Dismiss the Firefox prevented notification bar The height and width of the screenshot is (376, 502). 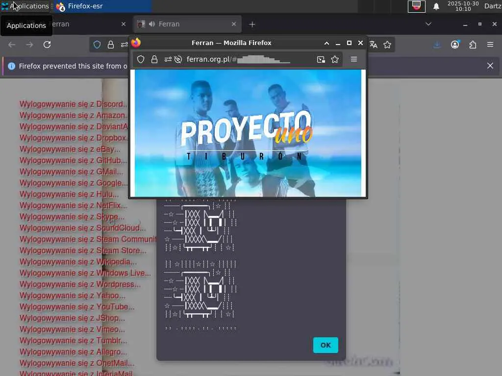click(x=490, y=66)
